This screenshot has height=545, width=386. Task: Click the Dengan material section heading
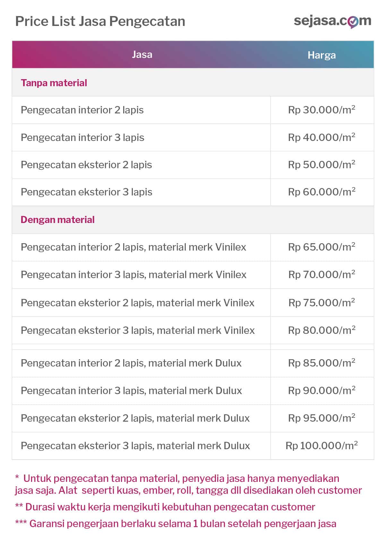click(57, 219)
